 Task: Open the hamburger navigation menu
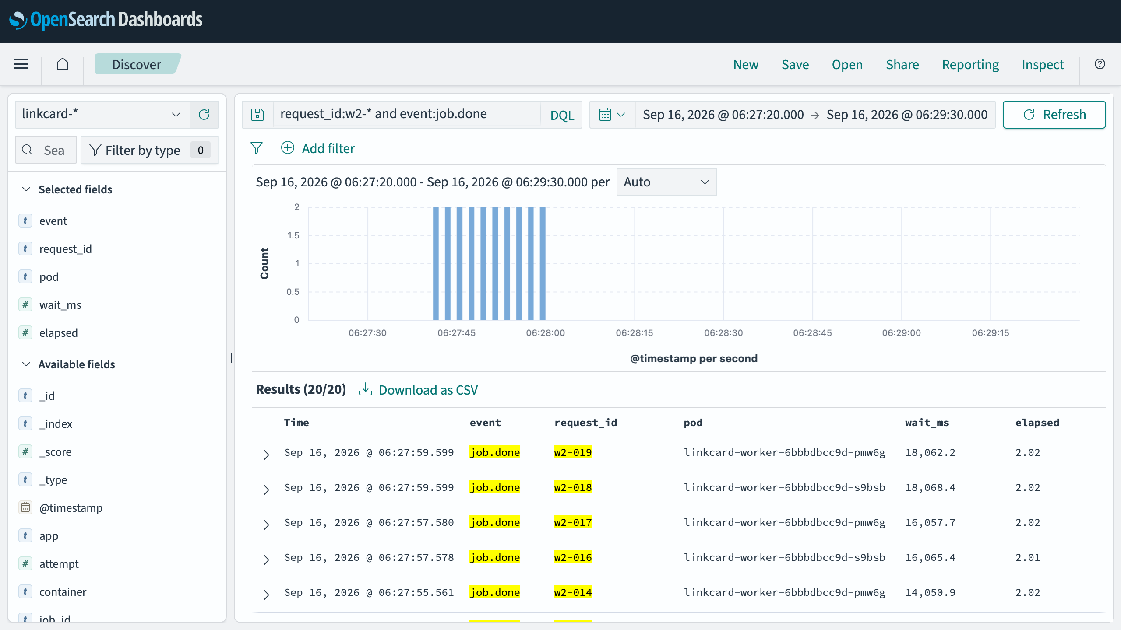tap(21, 64)
